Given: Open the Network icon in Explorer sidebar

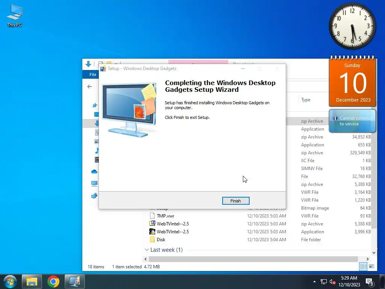Looking at the screenshot, I should (x=94, y=196).
